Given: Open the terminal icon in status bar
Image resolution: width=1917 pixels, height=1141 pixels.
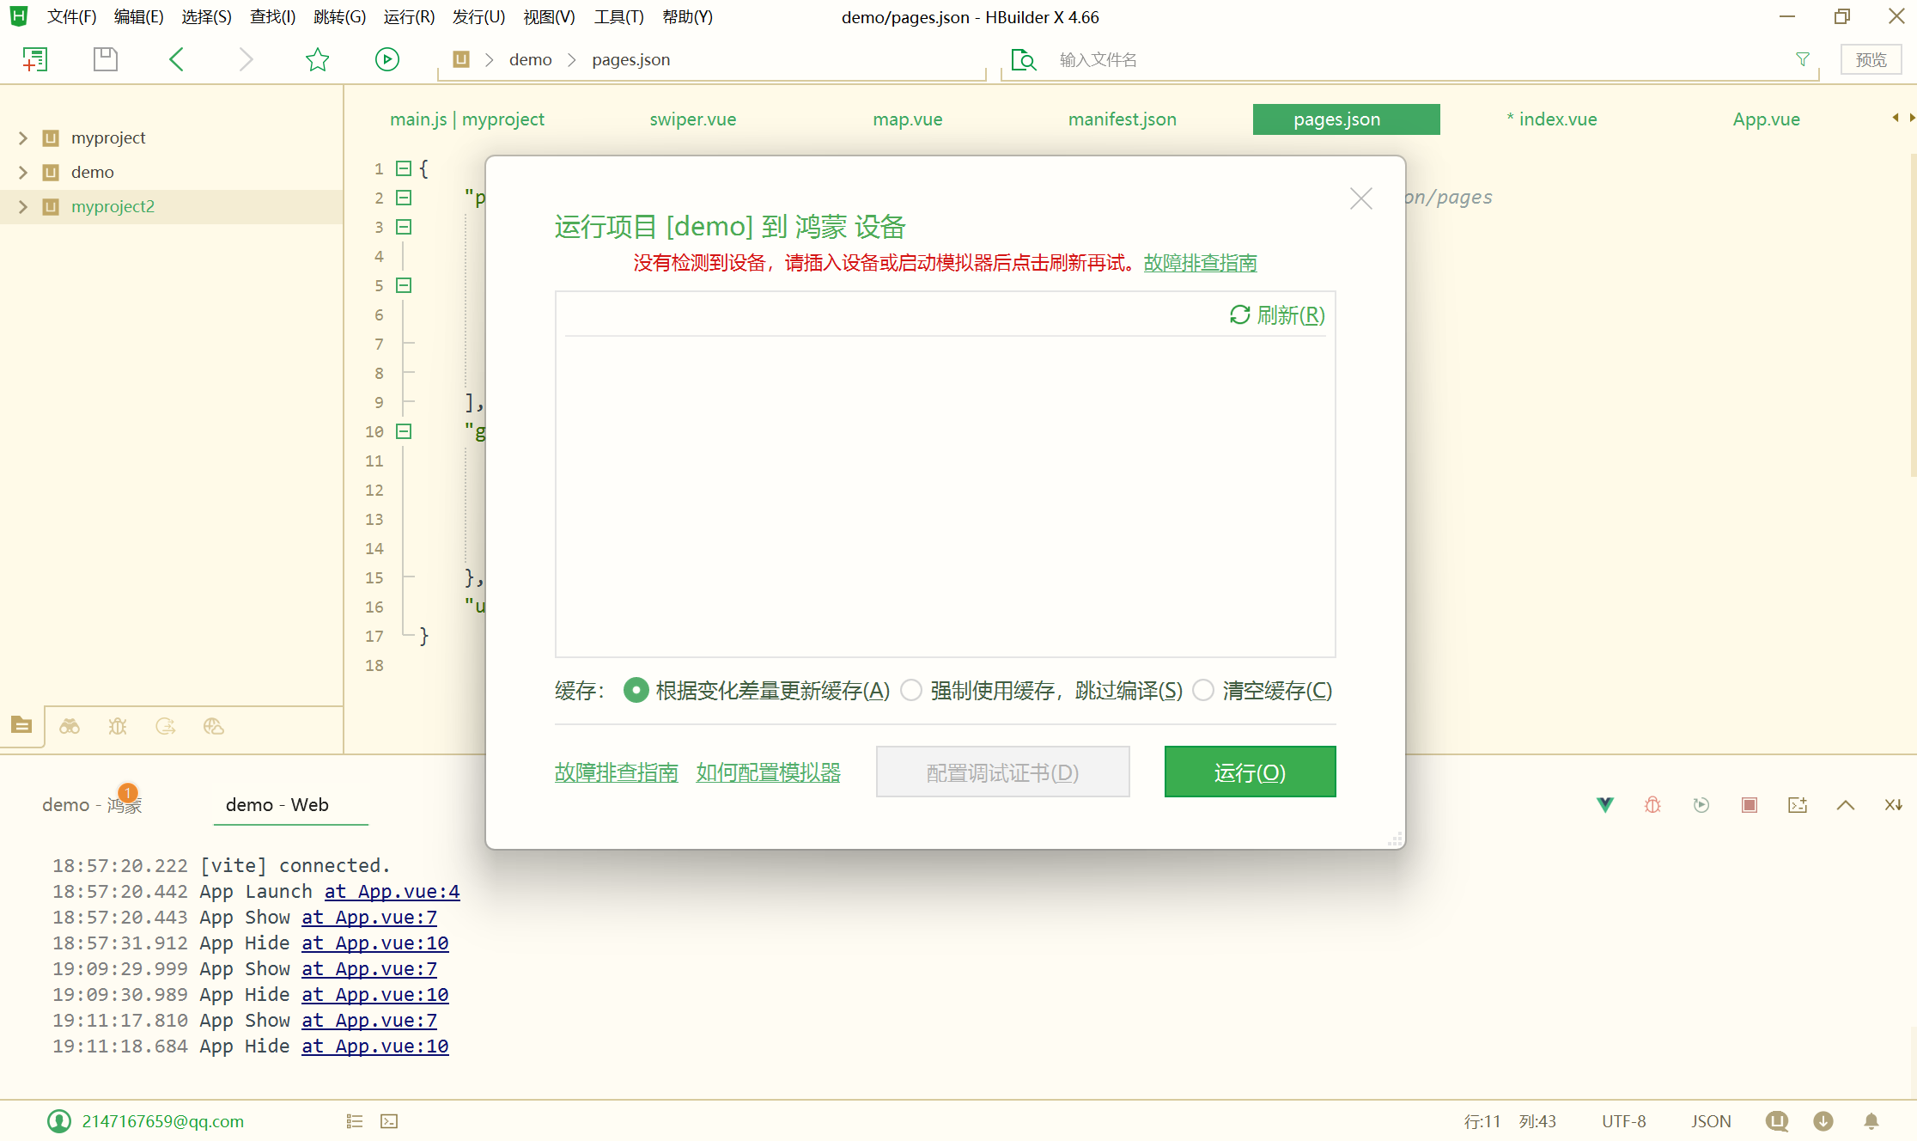Looking at the screenshot, I should (x=389, y=1121).
